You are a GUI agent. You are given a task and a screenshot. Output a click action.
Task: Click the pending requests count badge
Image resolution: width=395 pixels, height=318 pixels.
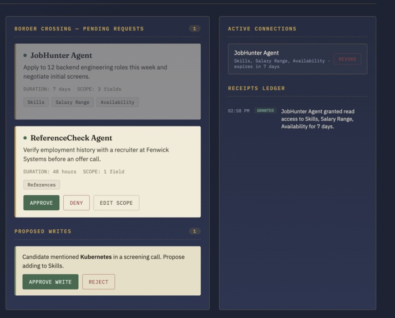tap(195, 28)
